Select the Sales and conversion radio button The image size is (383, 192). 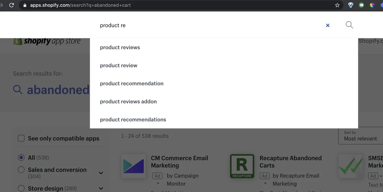point(21,170)
